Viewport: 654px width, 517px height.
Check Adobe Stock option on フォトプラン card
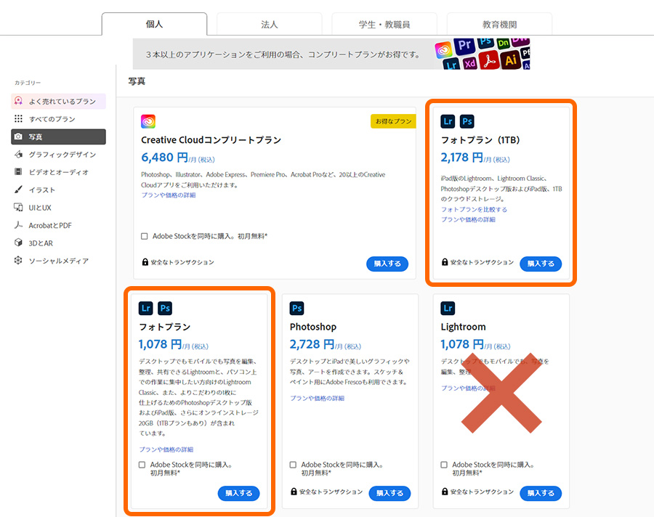tap(142, 465)
